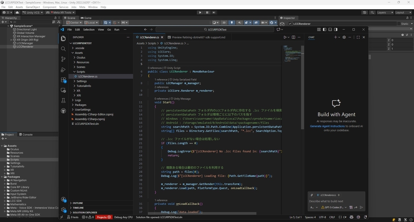Toggle secondary sidebar layout in VS Code

click(336, 30)
